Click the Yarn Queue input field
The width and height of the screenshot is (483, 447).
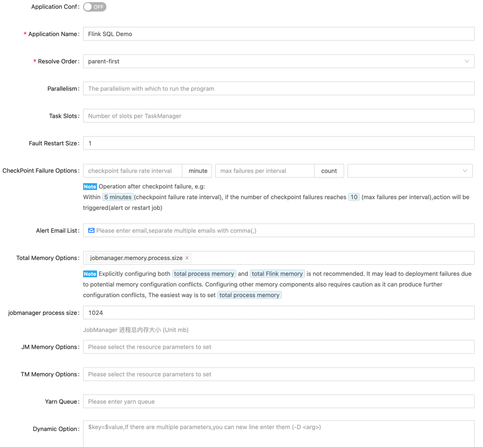click(278, 401)
